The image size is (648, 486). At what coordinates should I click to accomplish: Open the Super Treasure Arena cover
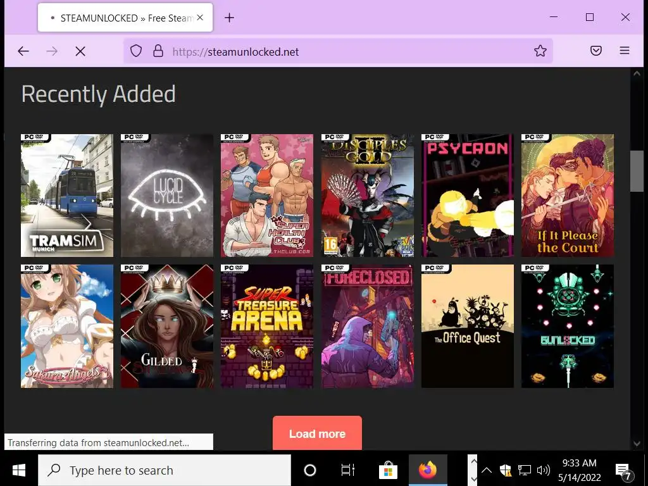pyautogui.click(x=267, y=326)
